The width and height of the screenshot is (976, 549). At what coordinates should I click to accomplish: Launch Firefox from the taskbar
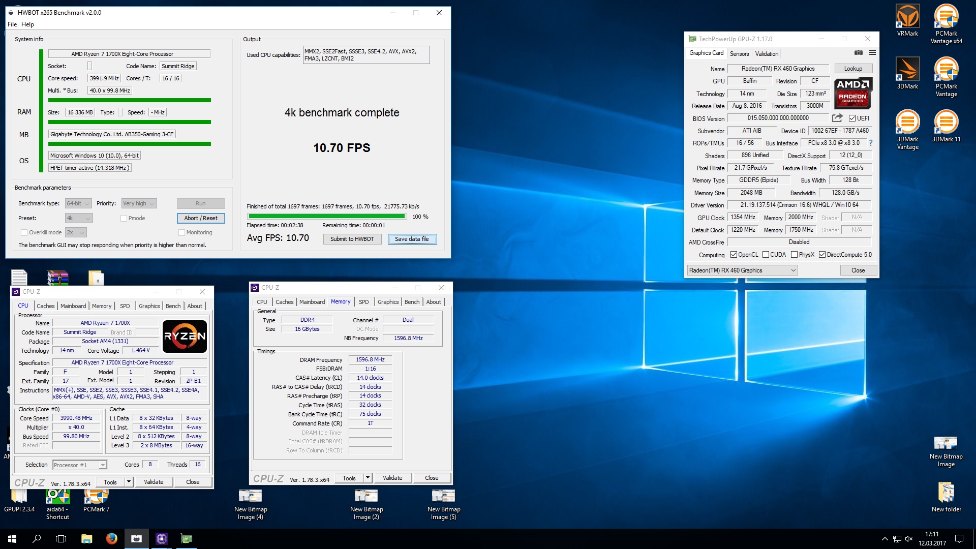point(111,539)
